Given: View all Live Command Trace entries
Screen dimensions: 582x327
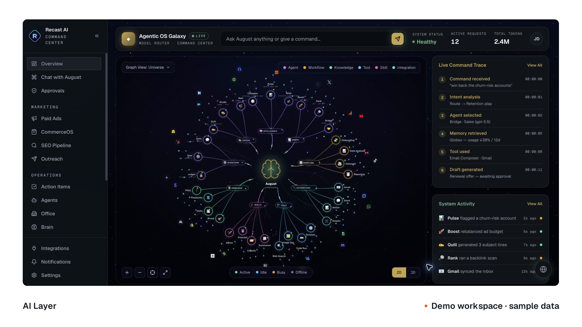Looking at the screenshot, I should [534, 65].
